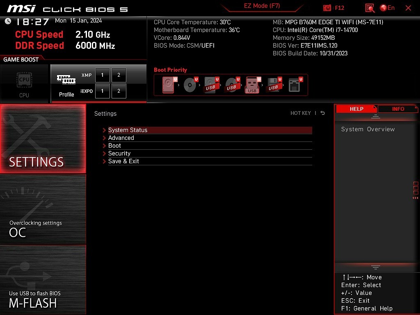
Task: Select the USB hard disk boot icon
Action: pos(212,85)
